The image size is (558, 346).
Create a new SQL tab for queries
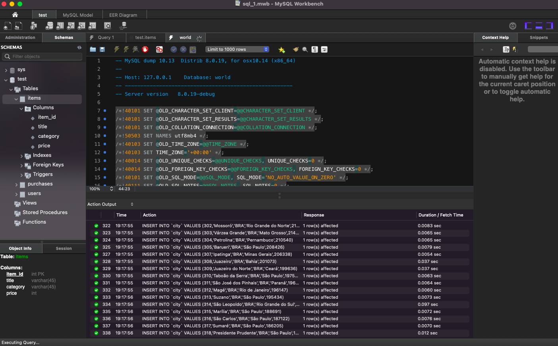click(8, 26)
